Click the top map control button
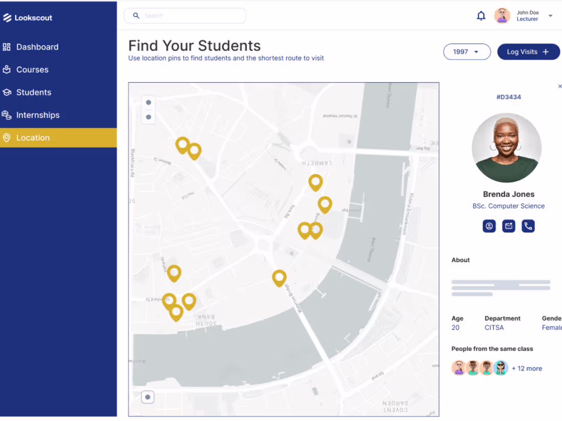Viewport: 562px width, 421px height. (x=148, y=102)
